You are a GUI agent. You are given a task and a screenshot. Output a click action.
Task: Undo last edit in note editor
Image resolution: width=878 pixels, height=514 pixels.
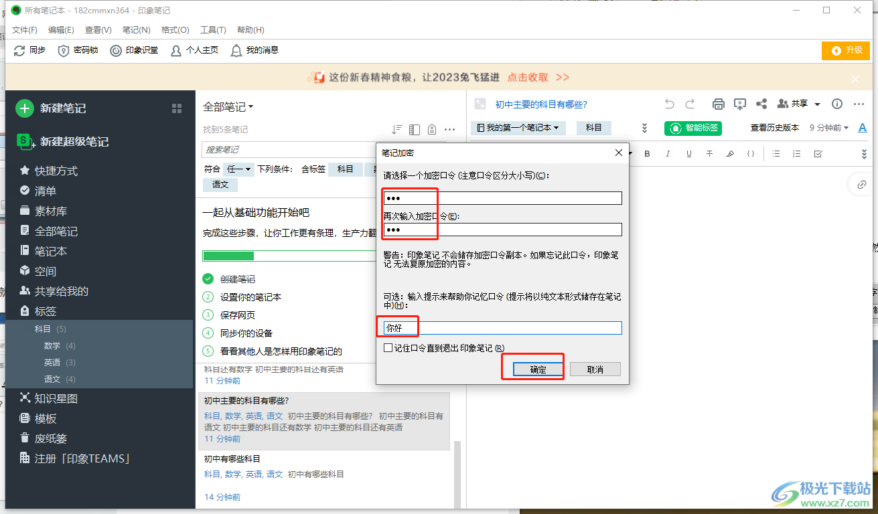coord(670,104)
